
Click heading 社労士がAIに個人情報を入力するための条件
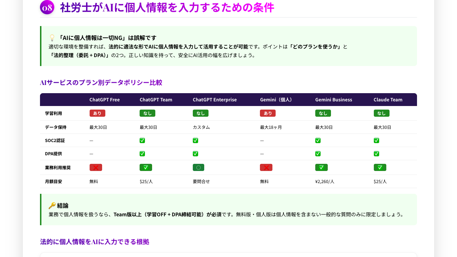coord(167,7)
